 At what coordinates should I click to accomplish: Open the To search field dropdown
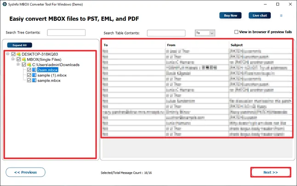(x=212, y=33)
